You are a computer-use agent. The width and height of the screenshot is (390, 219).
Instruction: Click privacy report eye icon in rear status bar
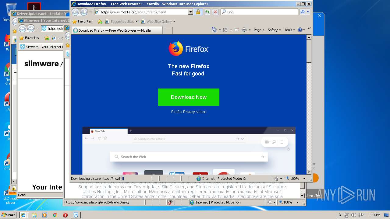(170, 202)
